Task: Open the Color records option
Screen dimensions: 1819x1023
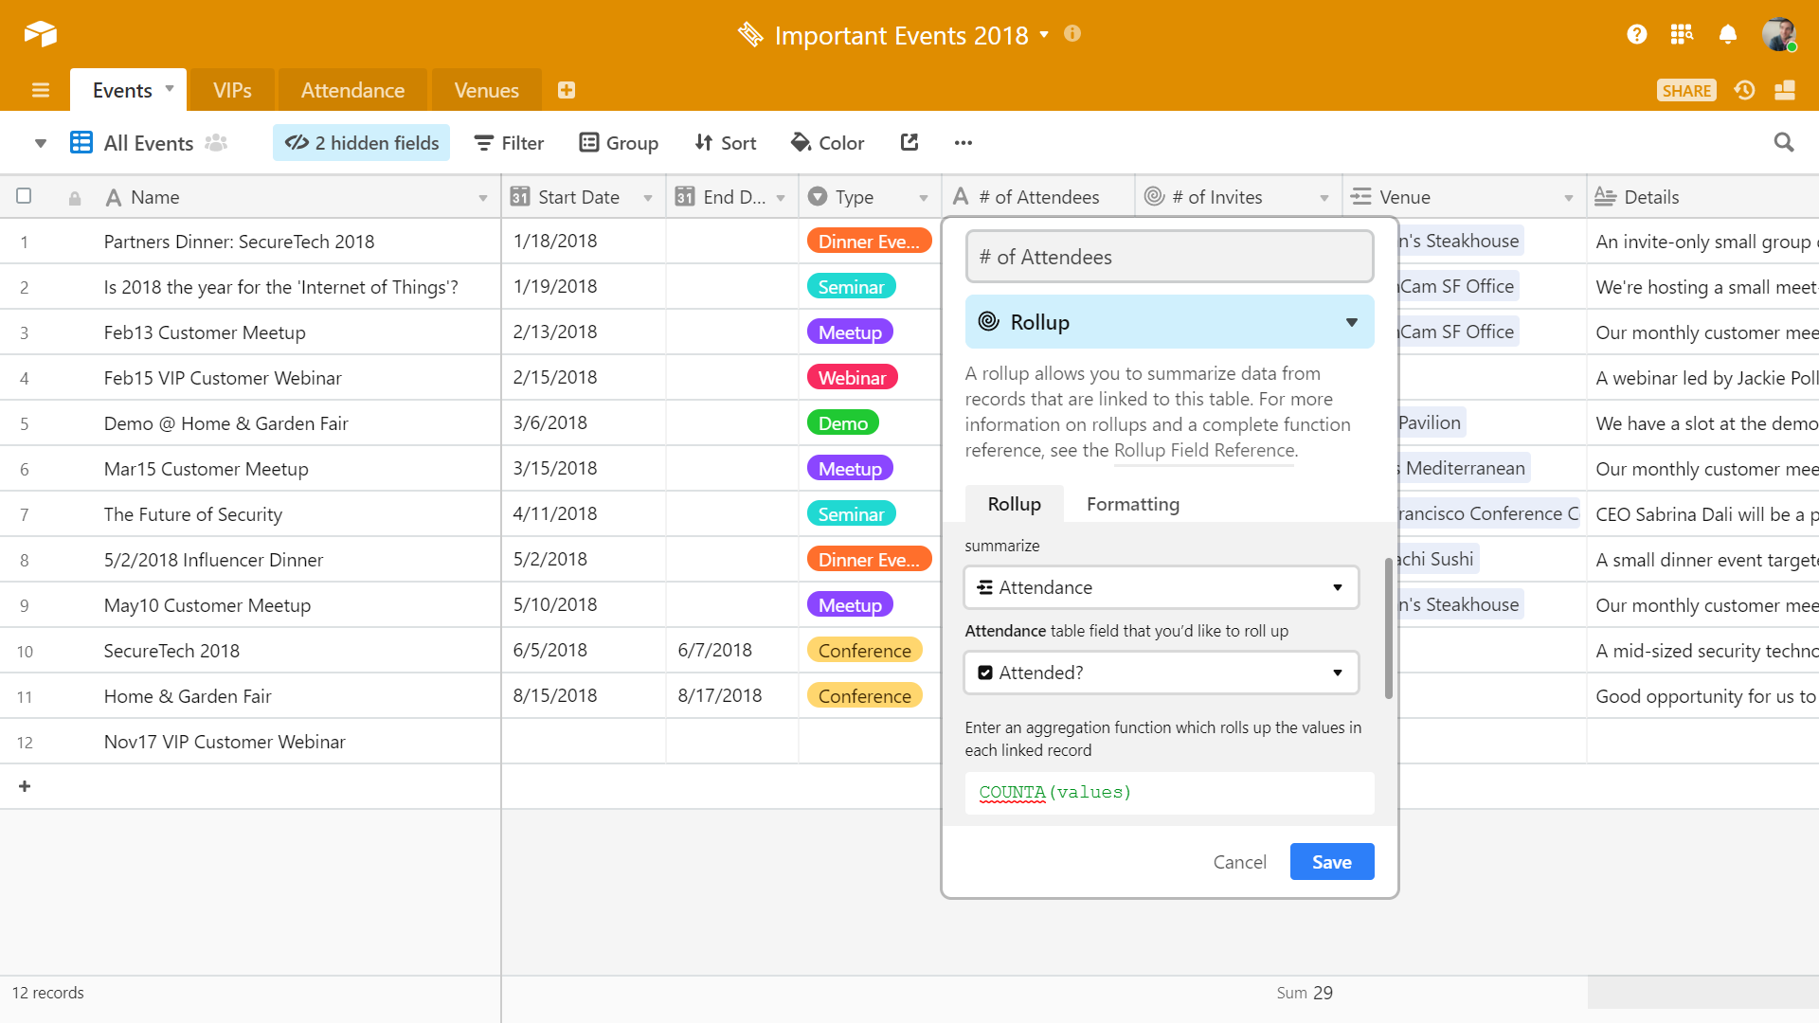Action: [827, 143]
